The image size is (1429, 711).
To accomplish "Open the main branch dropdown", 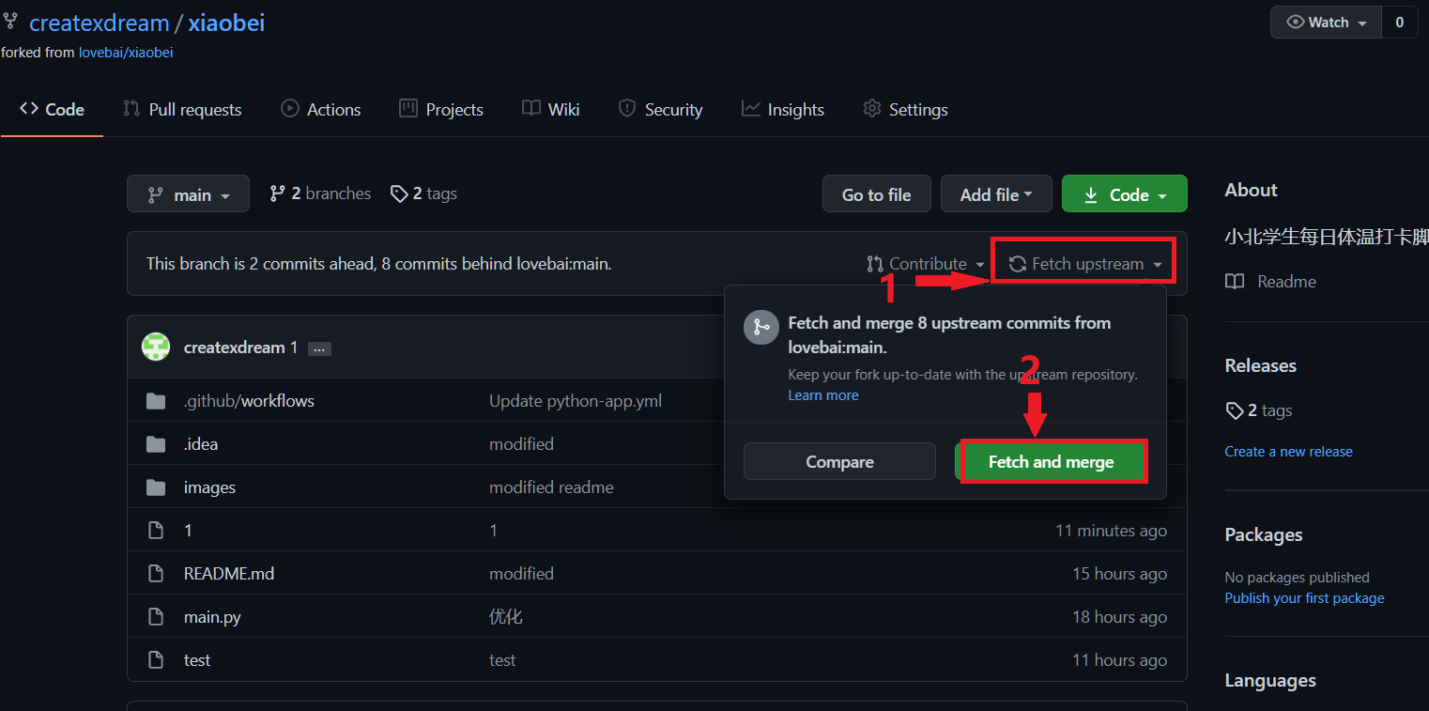I will 189,194.
